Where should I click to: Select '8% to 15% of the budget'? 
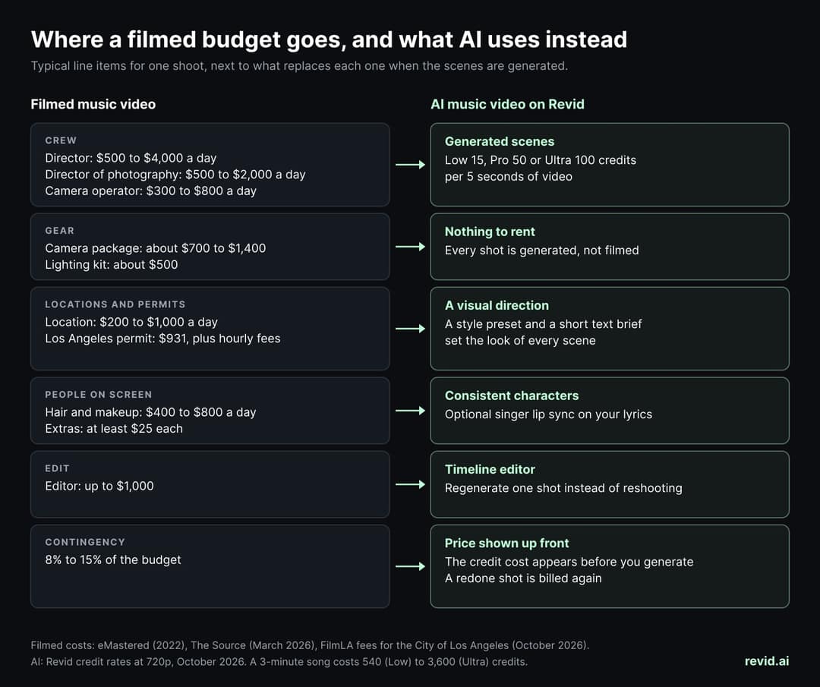113,560
